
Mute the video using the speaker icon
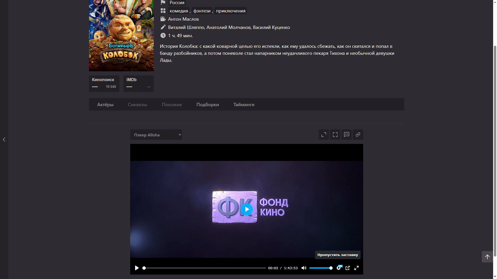point(304,268)
